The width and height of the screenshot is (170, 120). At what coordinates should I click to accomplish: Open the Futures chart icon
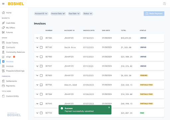point(3,32)
